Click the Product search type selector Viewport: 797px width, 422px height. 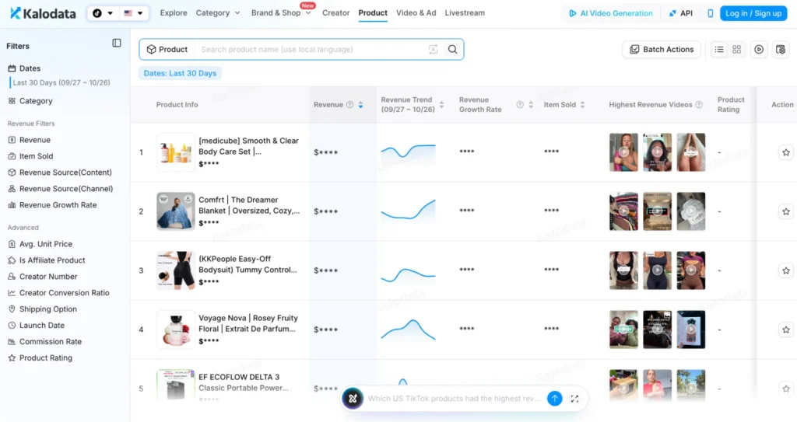click(x=167, y=49)
